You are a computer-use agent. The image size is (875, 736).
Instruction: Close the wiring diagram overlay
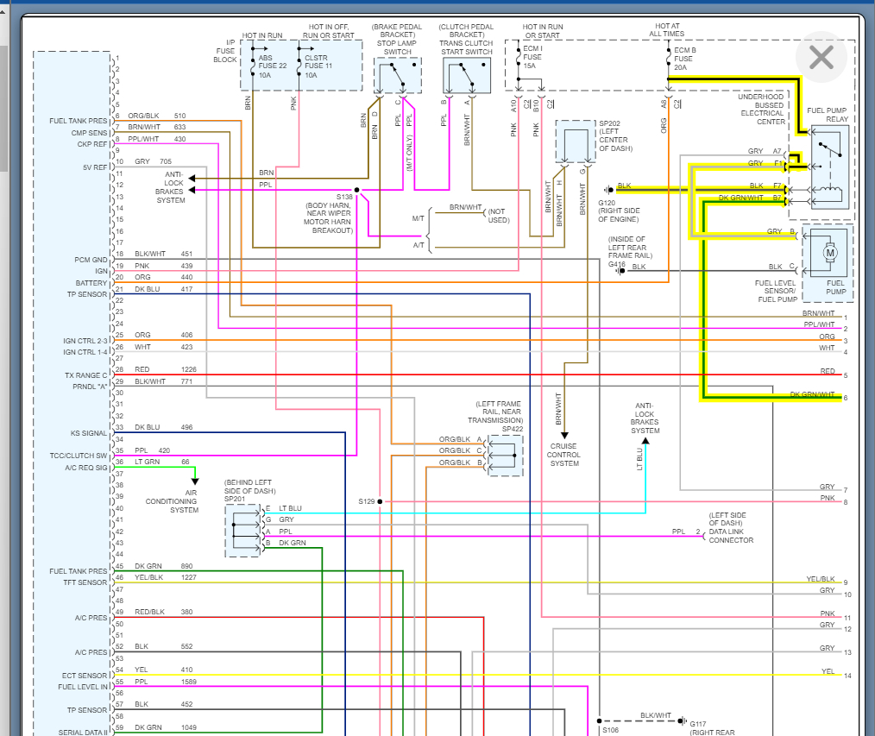pyautogui.click(x=821, y=58)
